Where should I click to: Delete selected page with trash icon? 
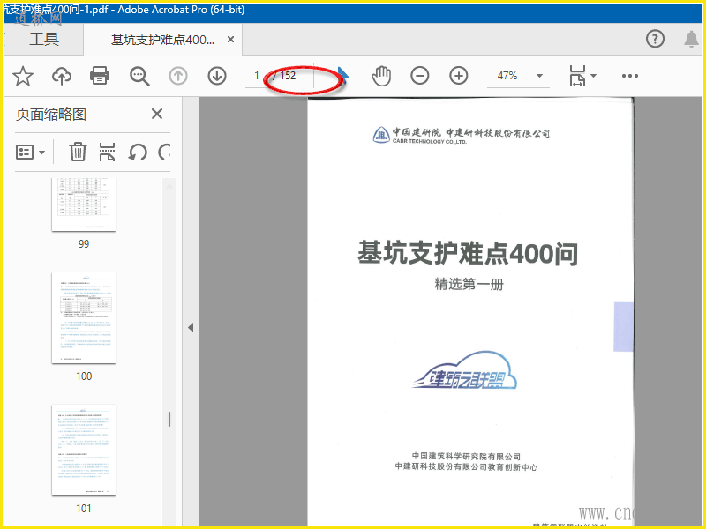78,152
